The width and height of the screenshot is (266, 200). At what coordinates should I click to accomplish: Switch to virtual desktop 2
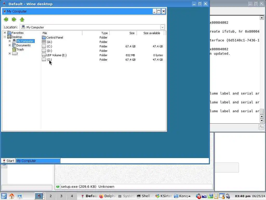click(51, 196)
